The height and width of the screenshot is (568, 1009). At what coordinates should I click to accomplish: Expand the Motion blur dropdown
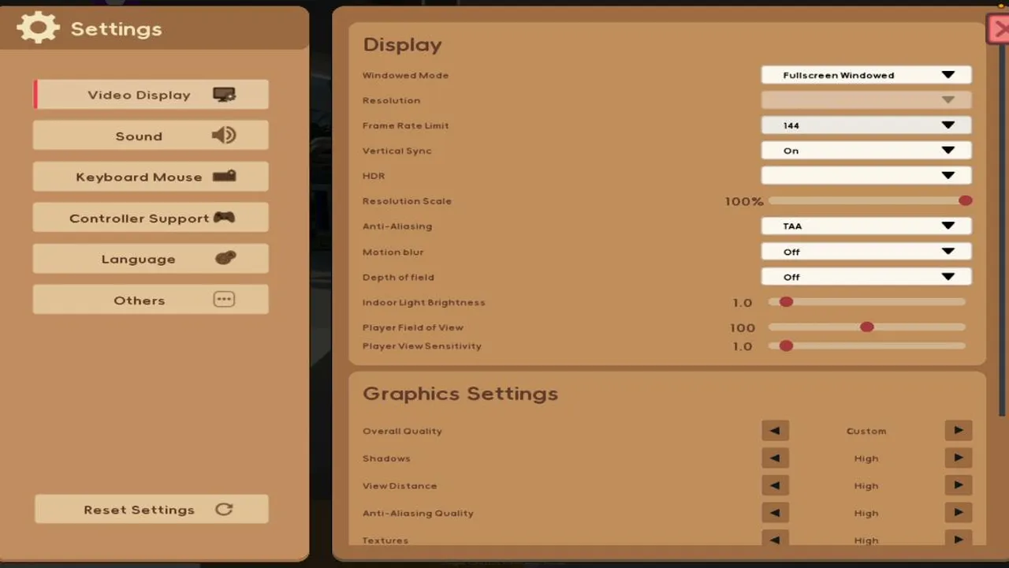coord(866,252)
